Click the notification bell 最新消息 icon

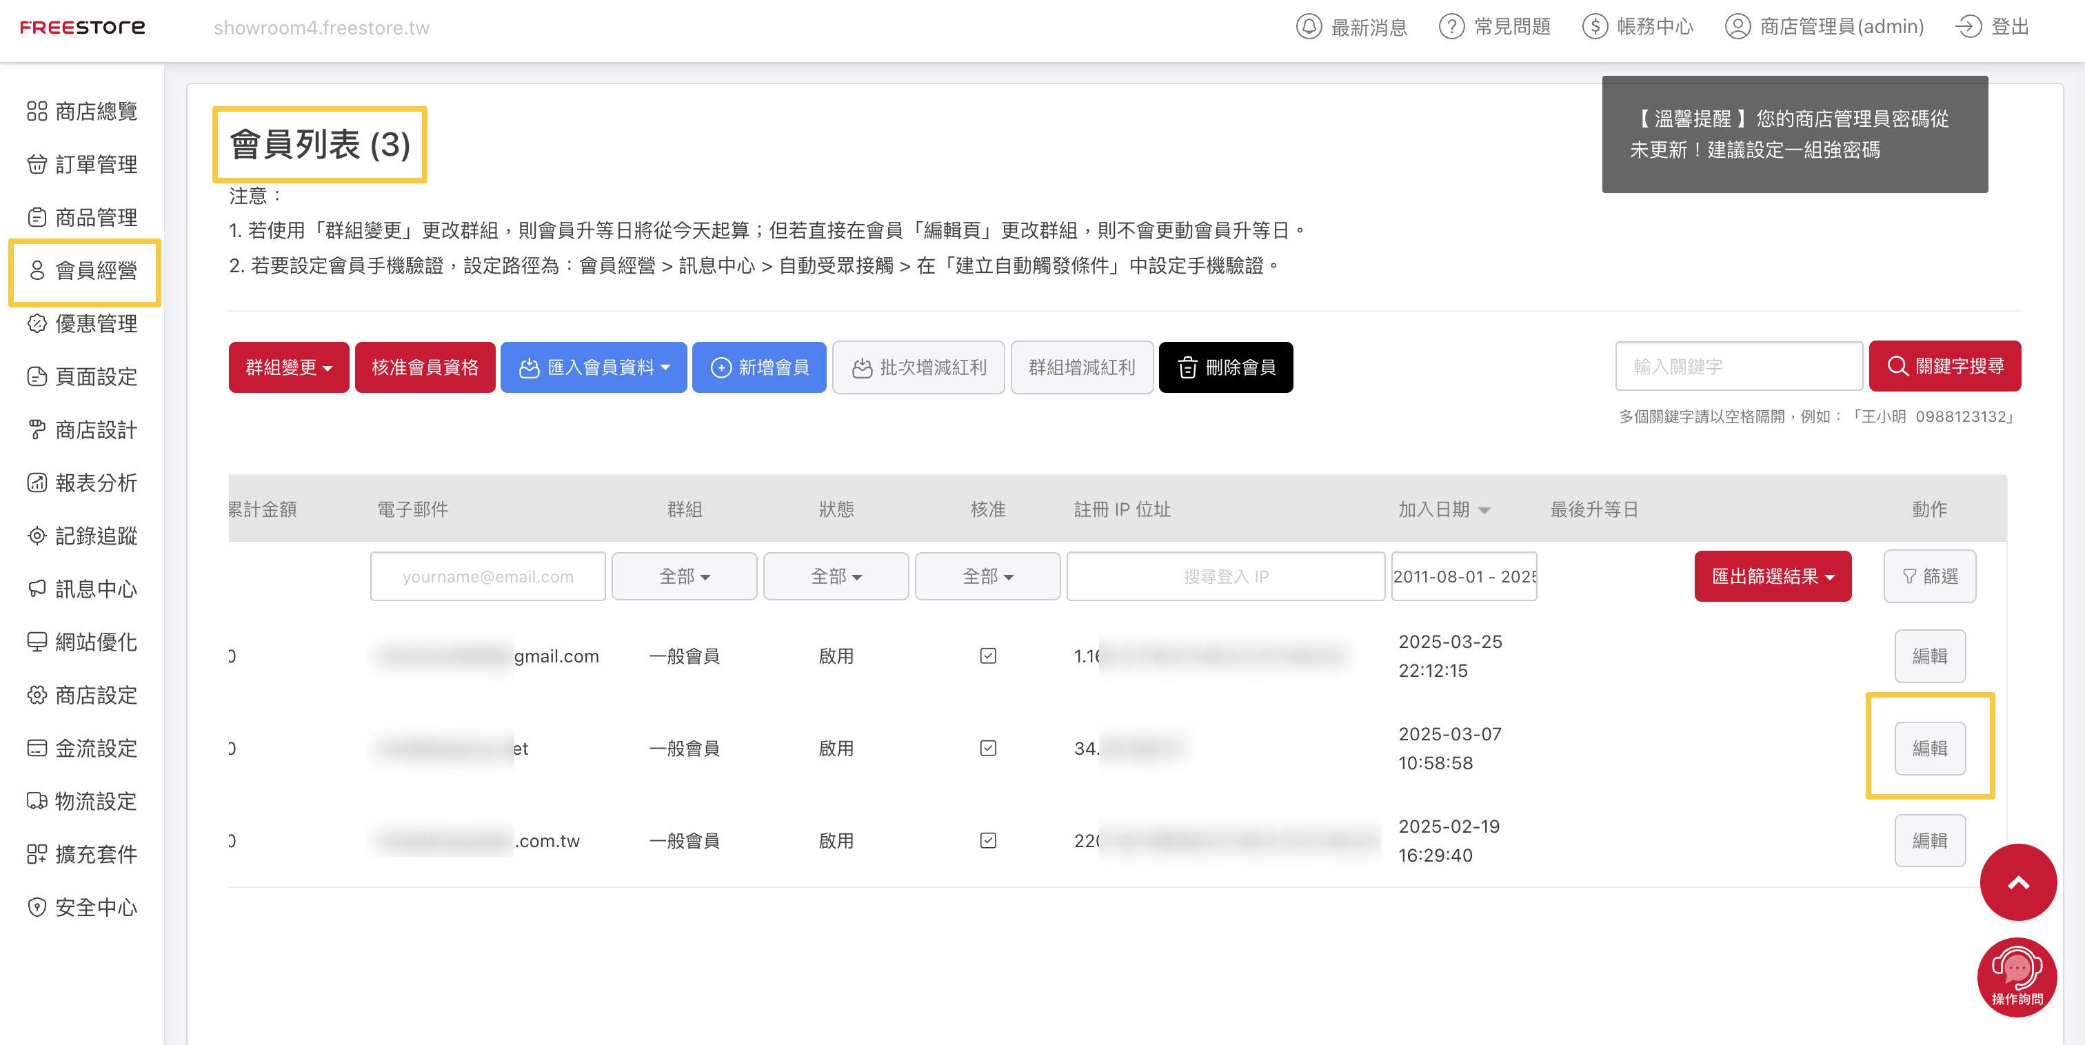(x=1308, y=27)
